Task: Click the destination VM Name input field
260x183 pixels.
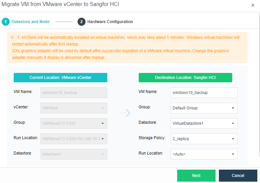Action: point(204,93)
